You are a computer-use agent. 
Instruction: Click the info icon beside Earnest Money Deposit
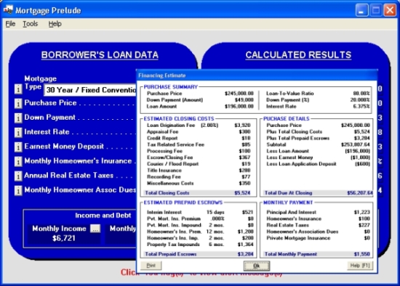click(18, 147)
